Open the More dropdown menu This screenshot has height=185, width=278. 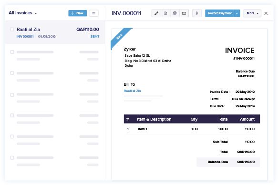(x=252, y=13)
